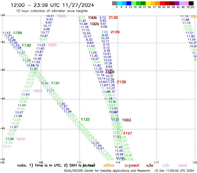The width and height of the screenshot is (197, 173).
Task: Click the swot pass label 1654
Action: 52,45
